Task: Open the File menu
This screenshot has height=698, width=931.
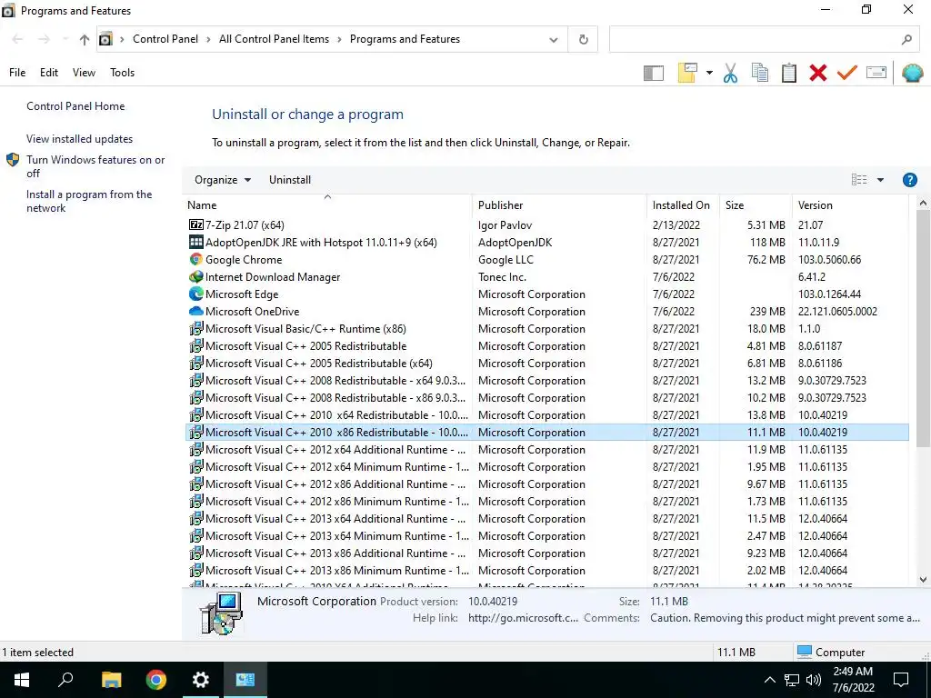Action: click(x=17, y=73)
